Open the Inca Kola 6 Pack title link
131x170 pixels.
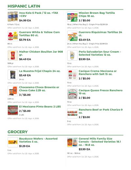pos(39,14)
